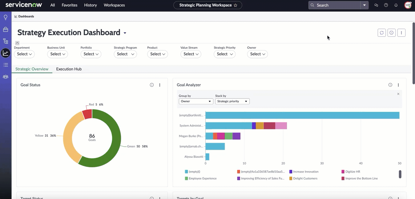Image resolution: width=415 pixels, height=199 pixels.
Task: Open the Business Unit Select dropdown
Action: [58, 54]
